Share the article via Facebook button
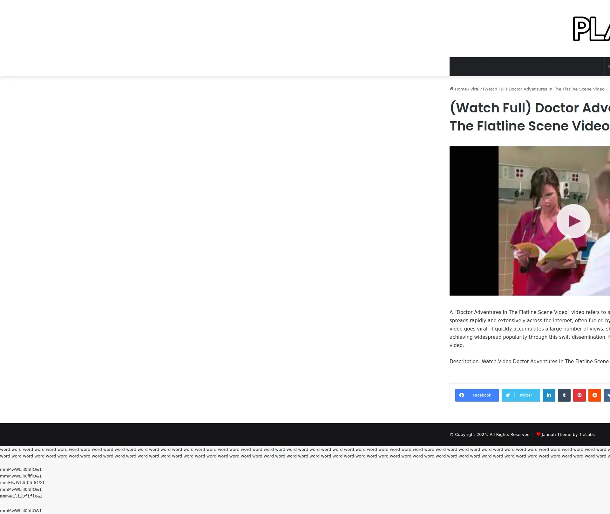 coord(477,395)
